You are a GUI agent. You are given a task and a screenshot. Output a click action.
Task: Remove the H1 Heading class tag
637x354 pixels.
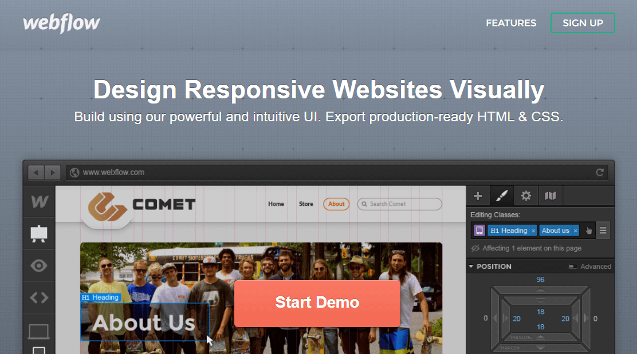pos(533,230)
